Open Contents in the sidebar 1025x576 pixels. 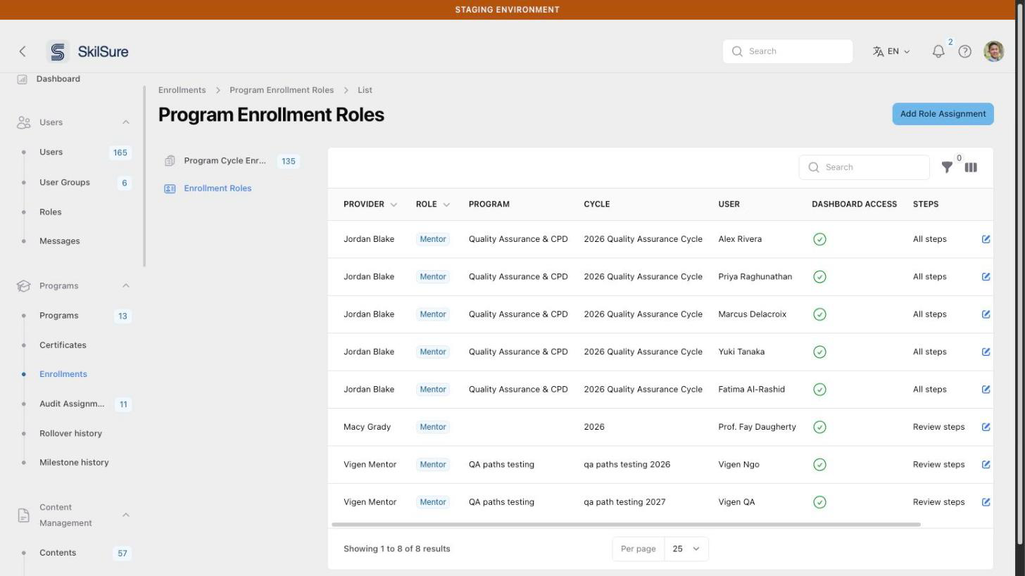pos(58,553)
